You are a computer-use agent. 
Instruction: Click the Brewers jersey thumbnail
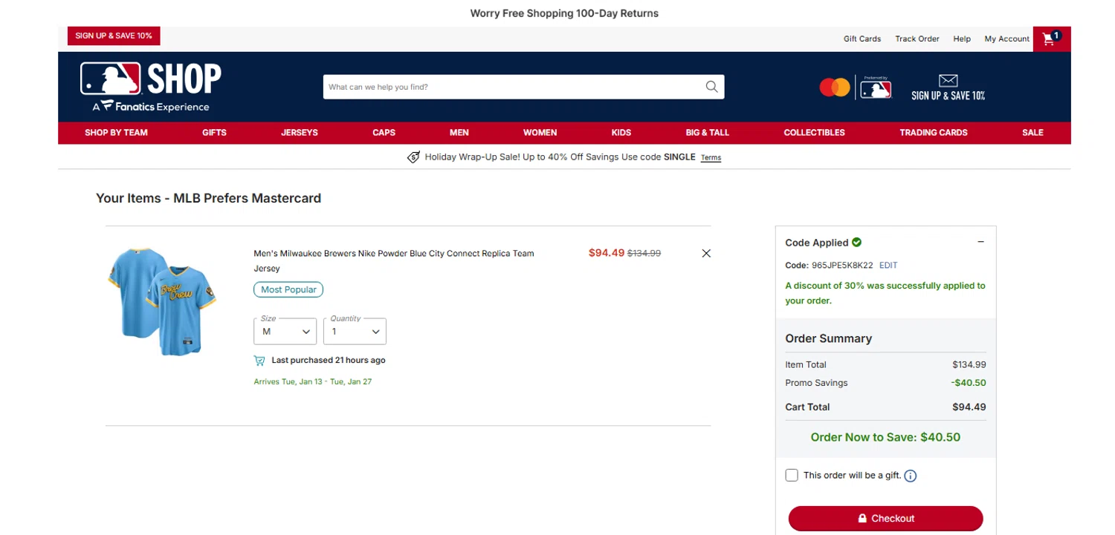[x=161, y=301]
